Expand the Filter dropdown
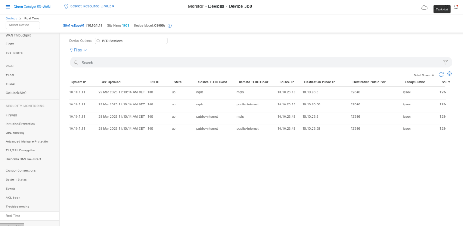 point(77,50)
